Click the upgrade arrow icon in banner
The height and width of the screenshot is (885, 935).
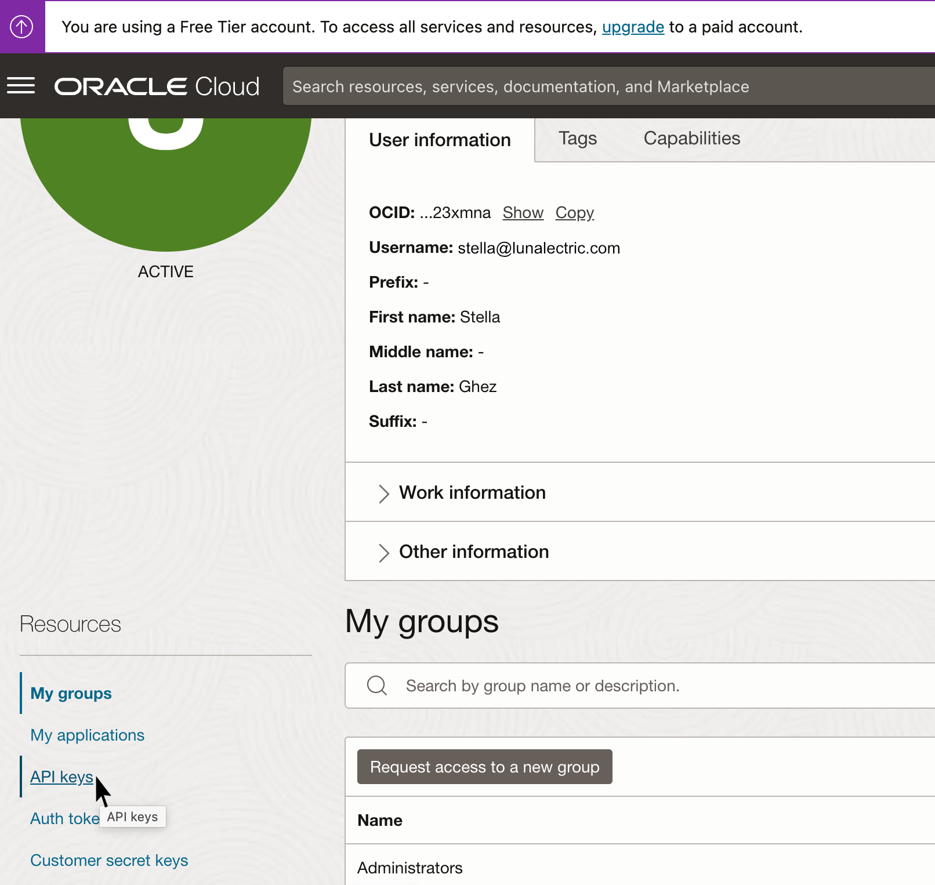(22, 27)
